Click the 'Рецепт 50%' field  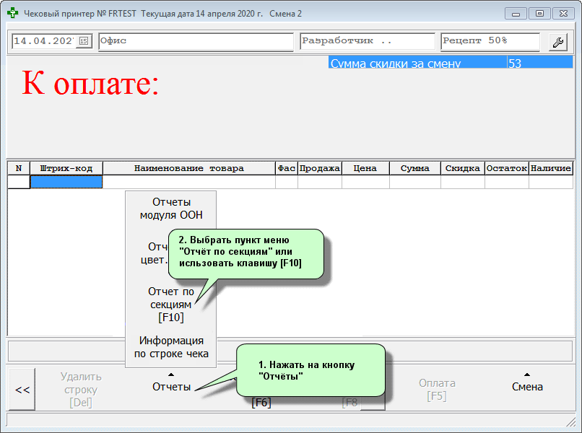[490, 41]
